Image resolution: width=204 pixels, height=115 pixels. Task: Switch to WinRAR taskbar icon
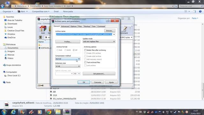coord(67,112)
